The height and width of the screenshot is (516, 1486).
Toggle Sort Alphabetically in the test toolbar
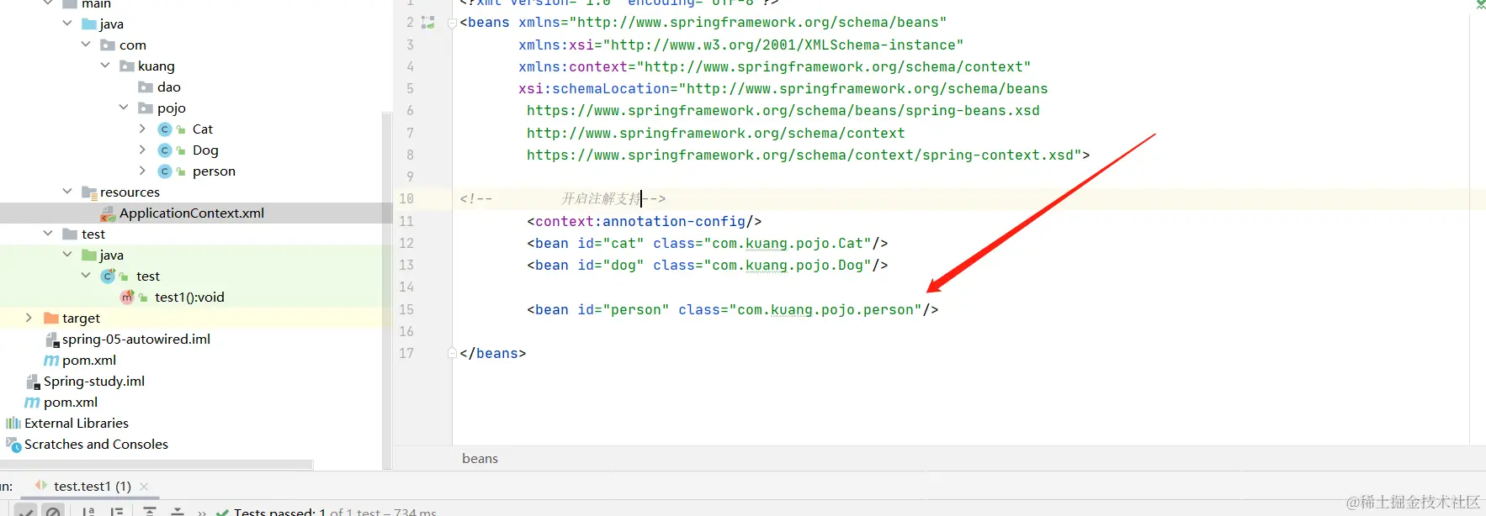pyautogui.click(x=88, y=511)
